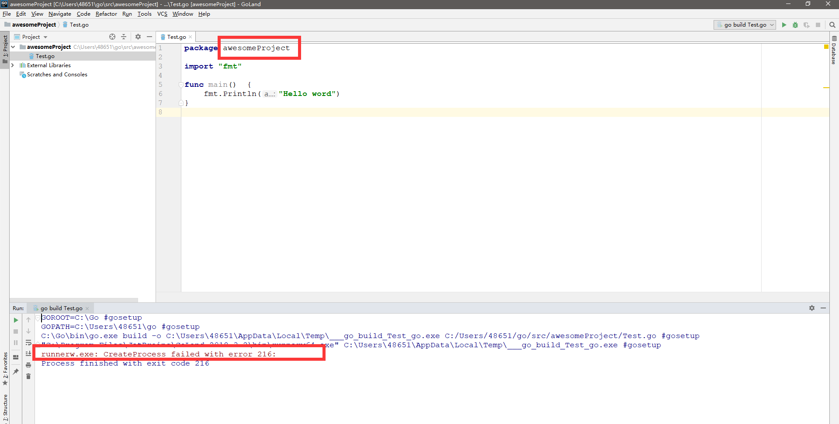Viewport: 839px width, 424px height.
Task: Start debugging with the bug icon
Action: 795,25
